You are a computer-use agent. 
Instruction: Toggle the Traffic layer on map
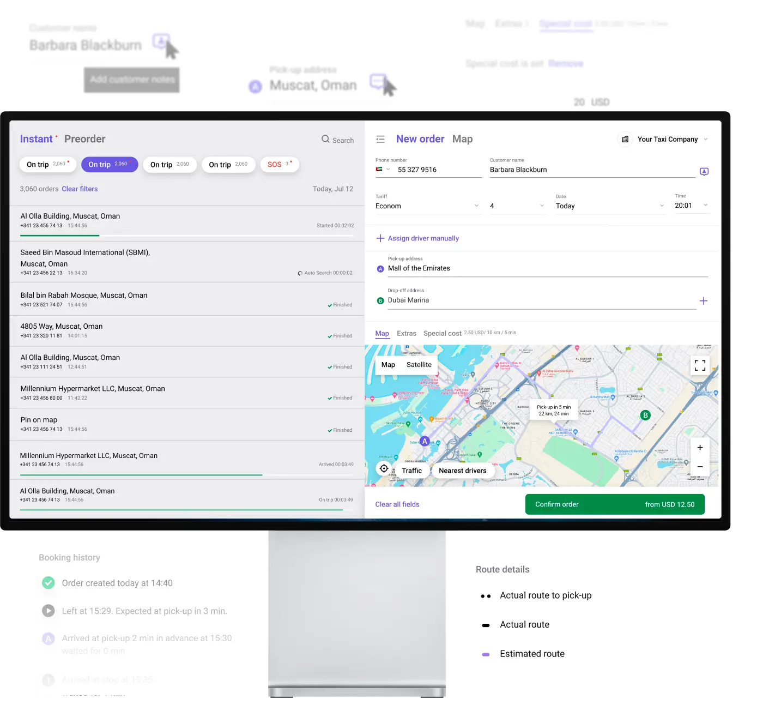[411, 471]
